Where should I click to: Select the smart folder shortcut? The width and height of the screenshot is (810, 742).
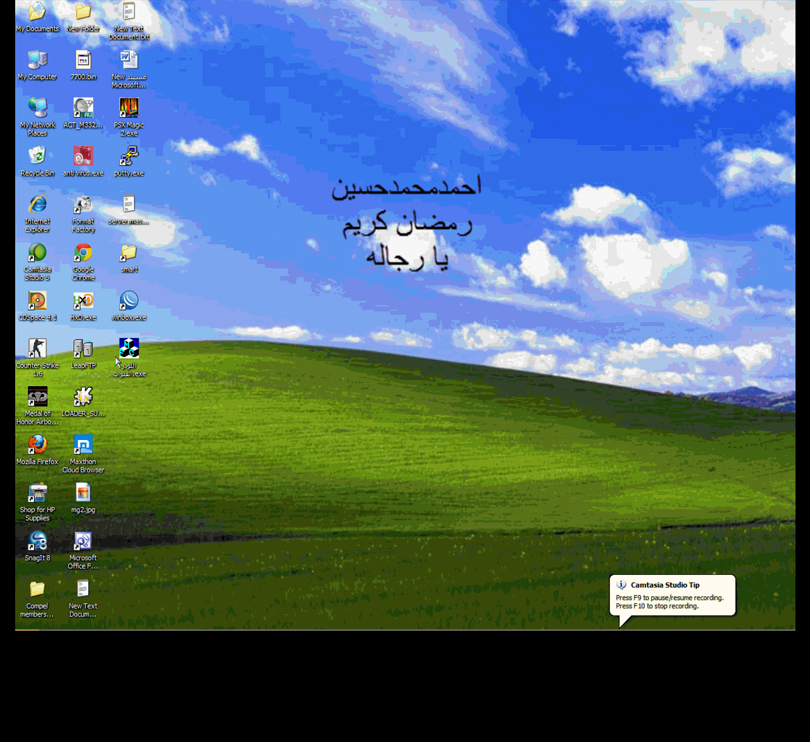[129, 253]
